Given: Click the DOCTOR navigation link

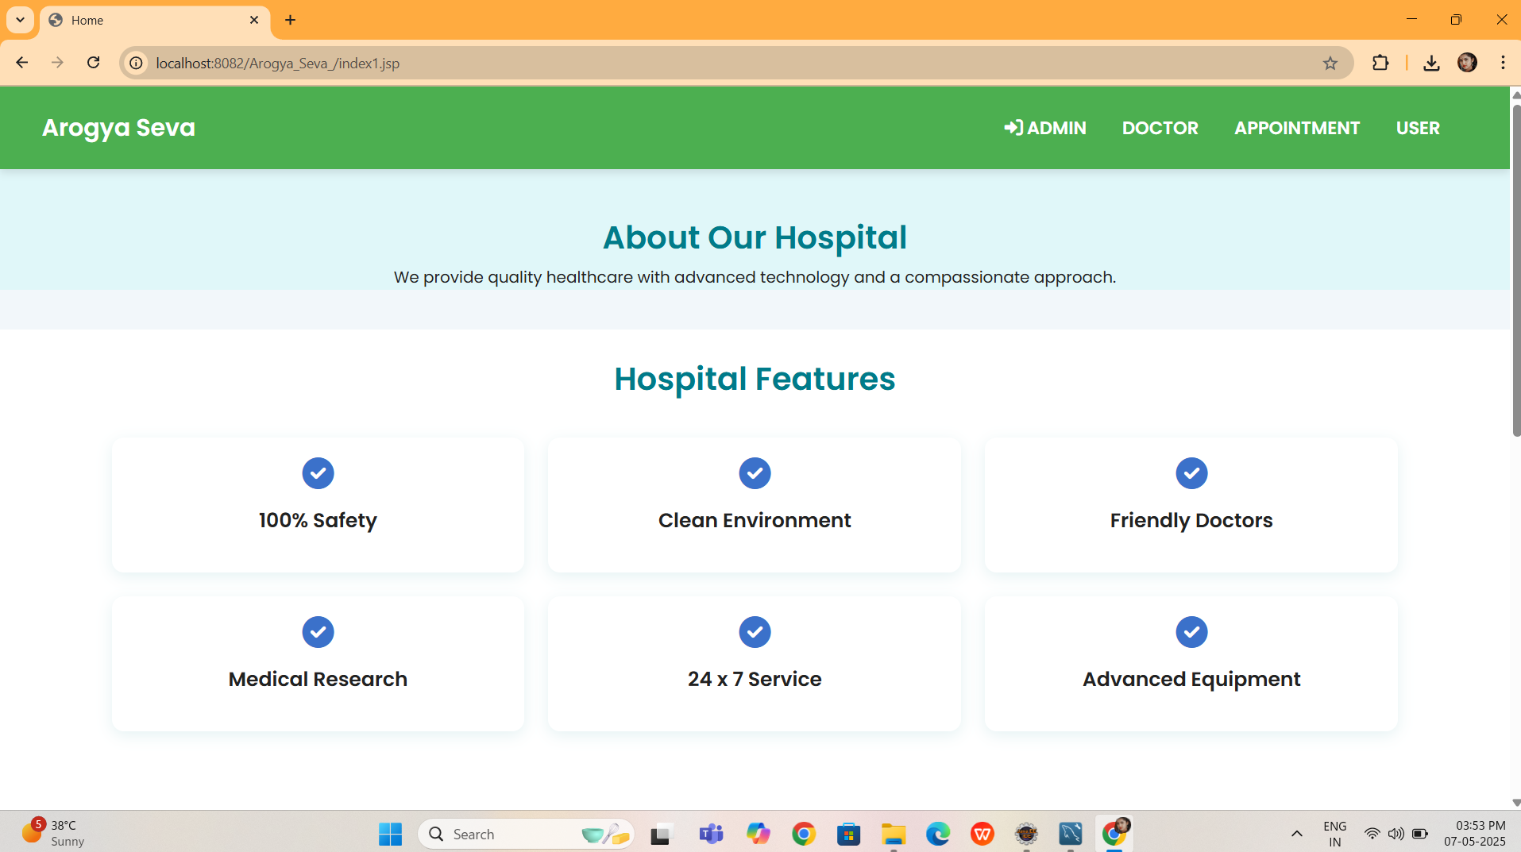Looking at the screenshot, I should [1160, 128].
